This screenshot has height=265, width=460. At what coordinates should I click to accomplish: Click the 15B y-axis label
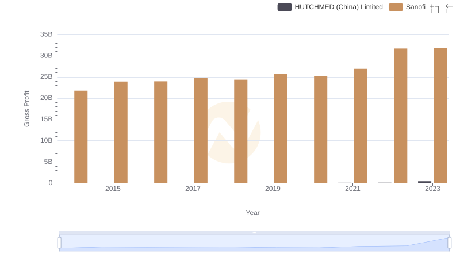click(x=47, y=120)
